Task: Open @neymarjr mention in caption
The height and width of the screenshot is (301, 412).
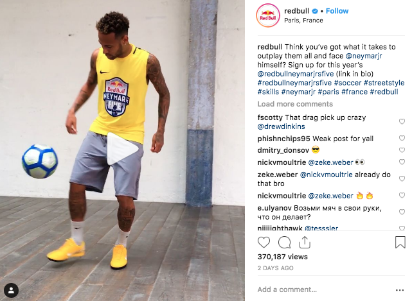Action: pos(364,56)
